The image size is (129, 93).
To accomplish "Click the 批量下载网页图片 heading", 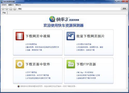I will [x=91, y=36].
